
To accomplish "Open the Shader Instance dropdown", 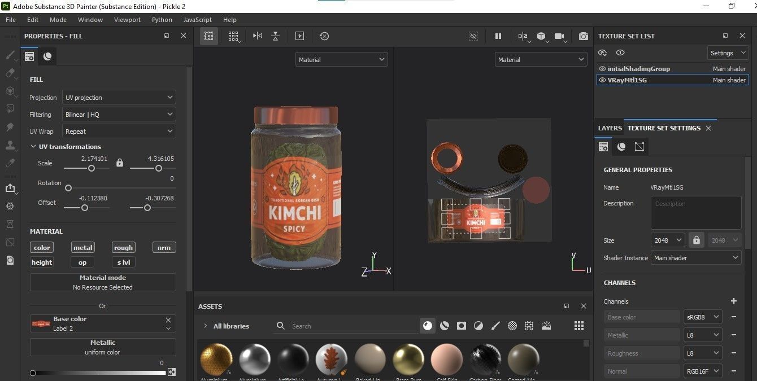I will point(696,257).
